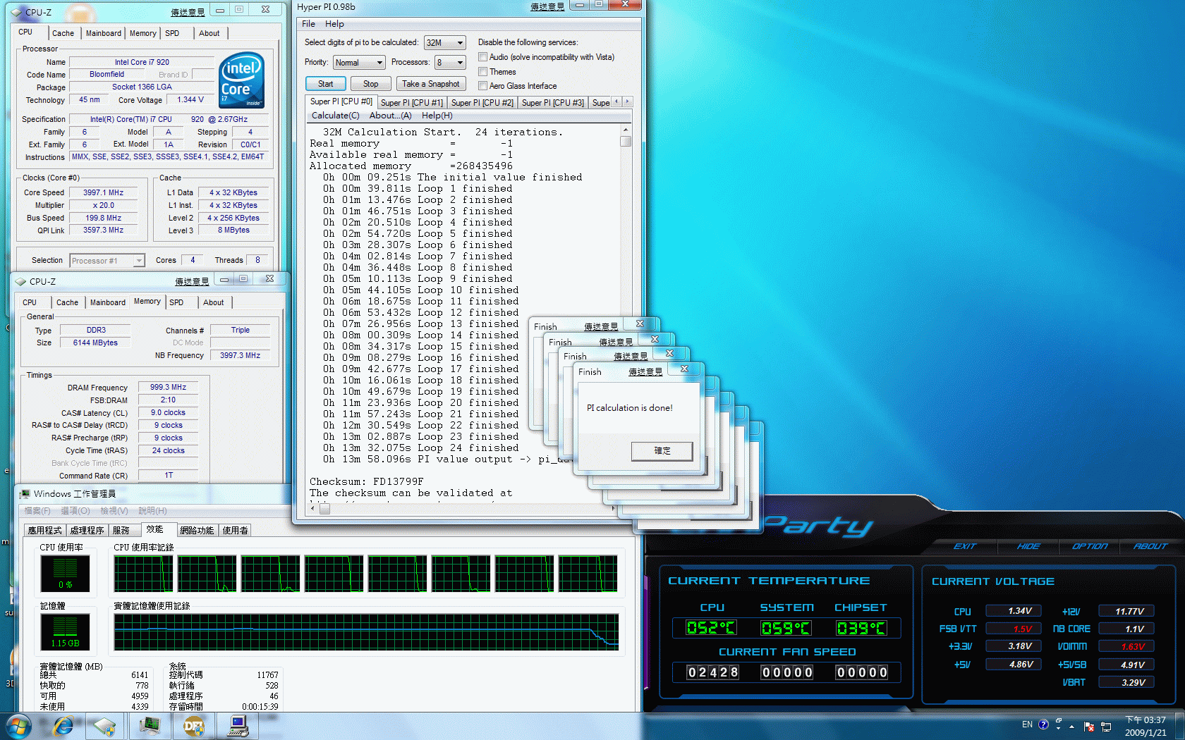
Task: Enable Audio service disable checkbox
Action: (482, 57)
